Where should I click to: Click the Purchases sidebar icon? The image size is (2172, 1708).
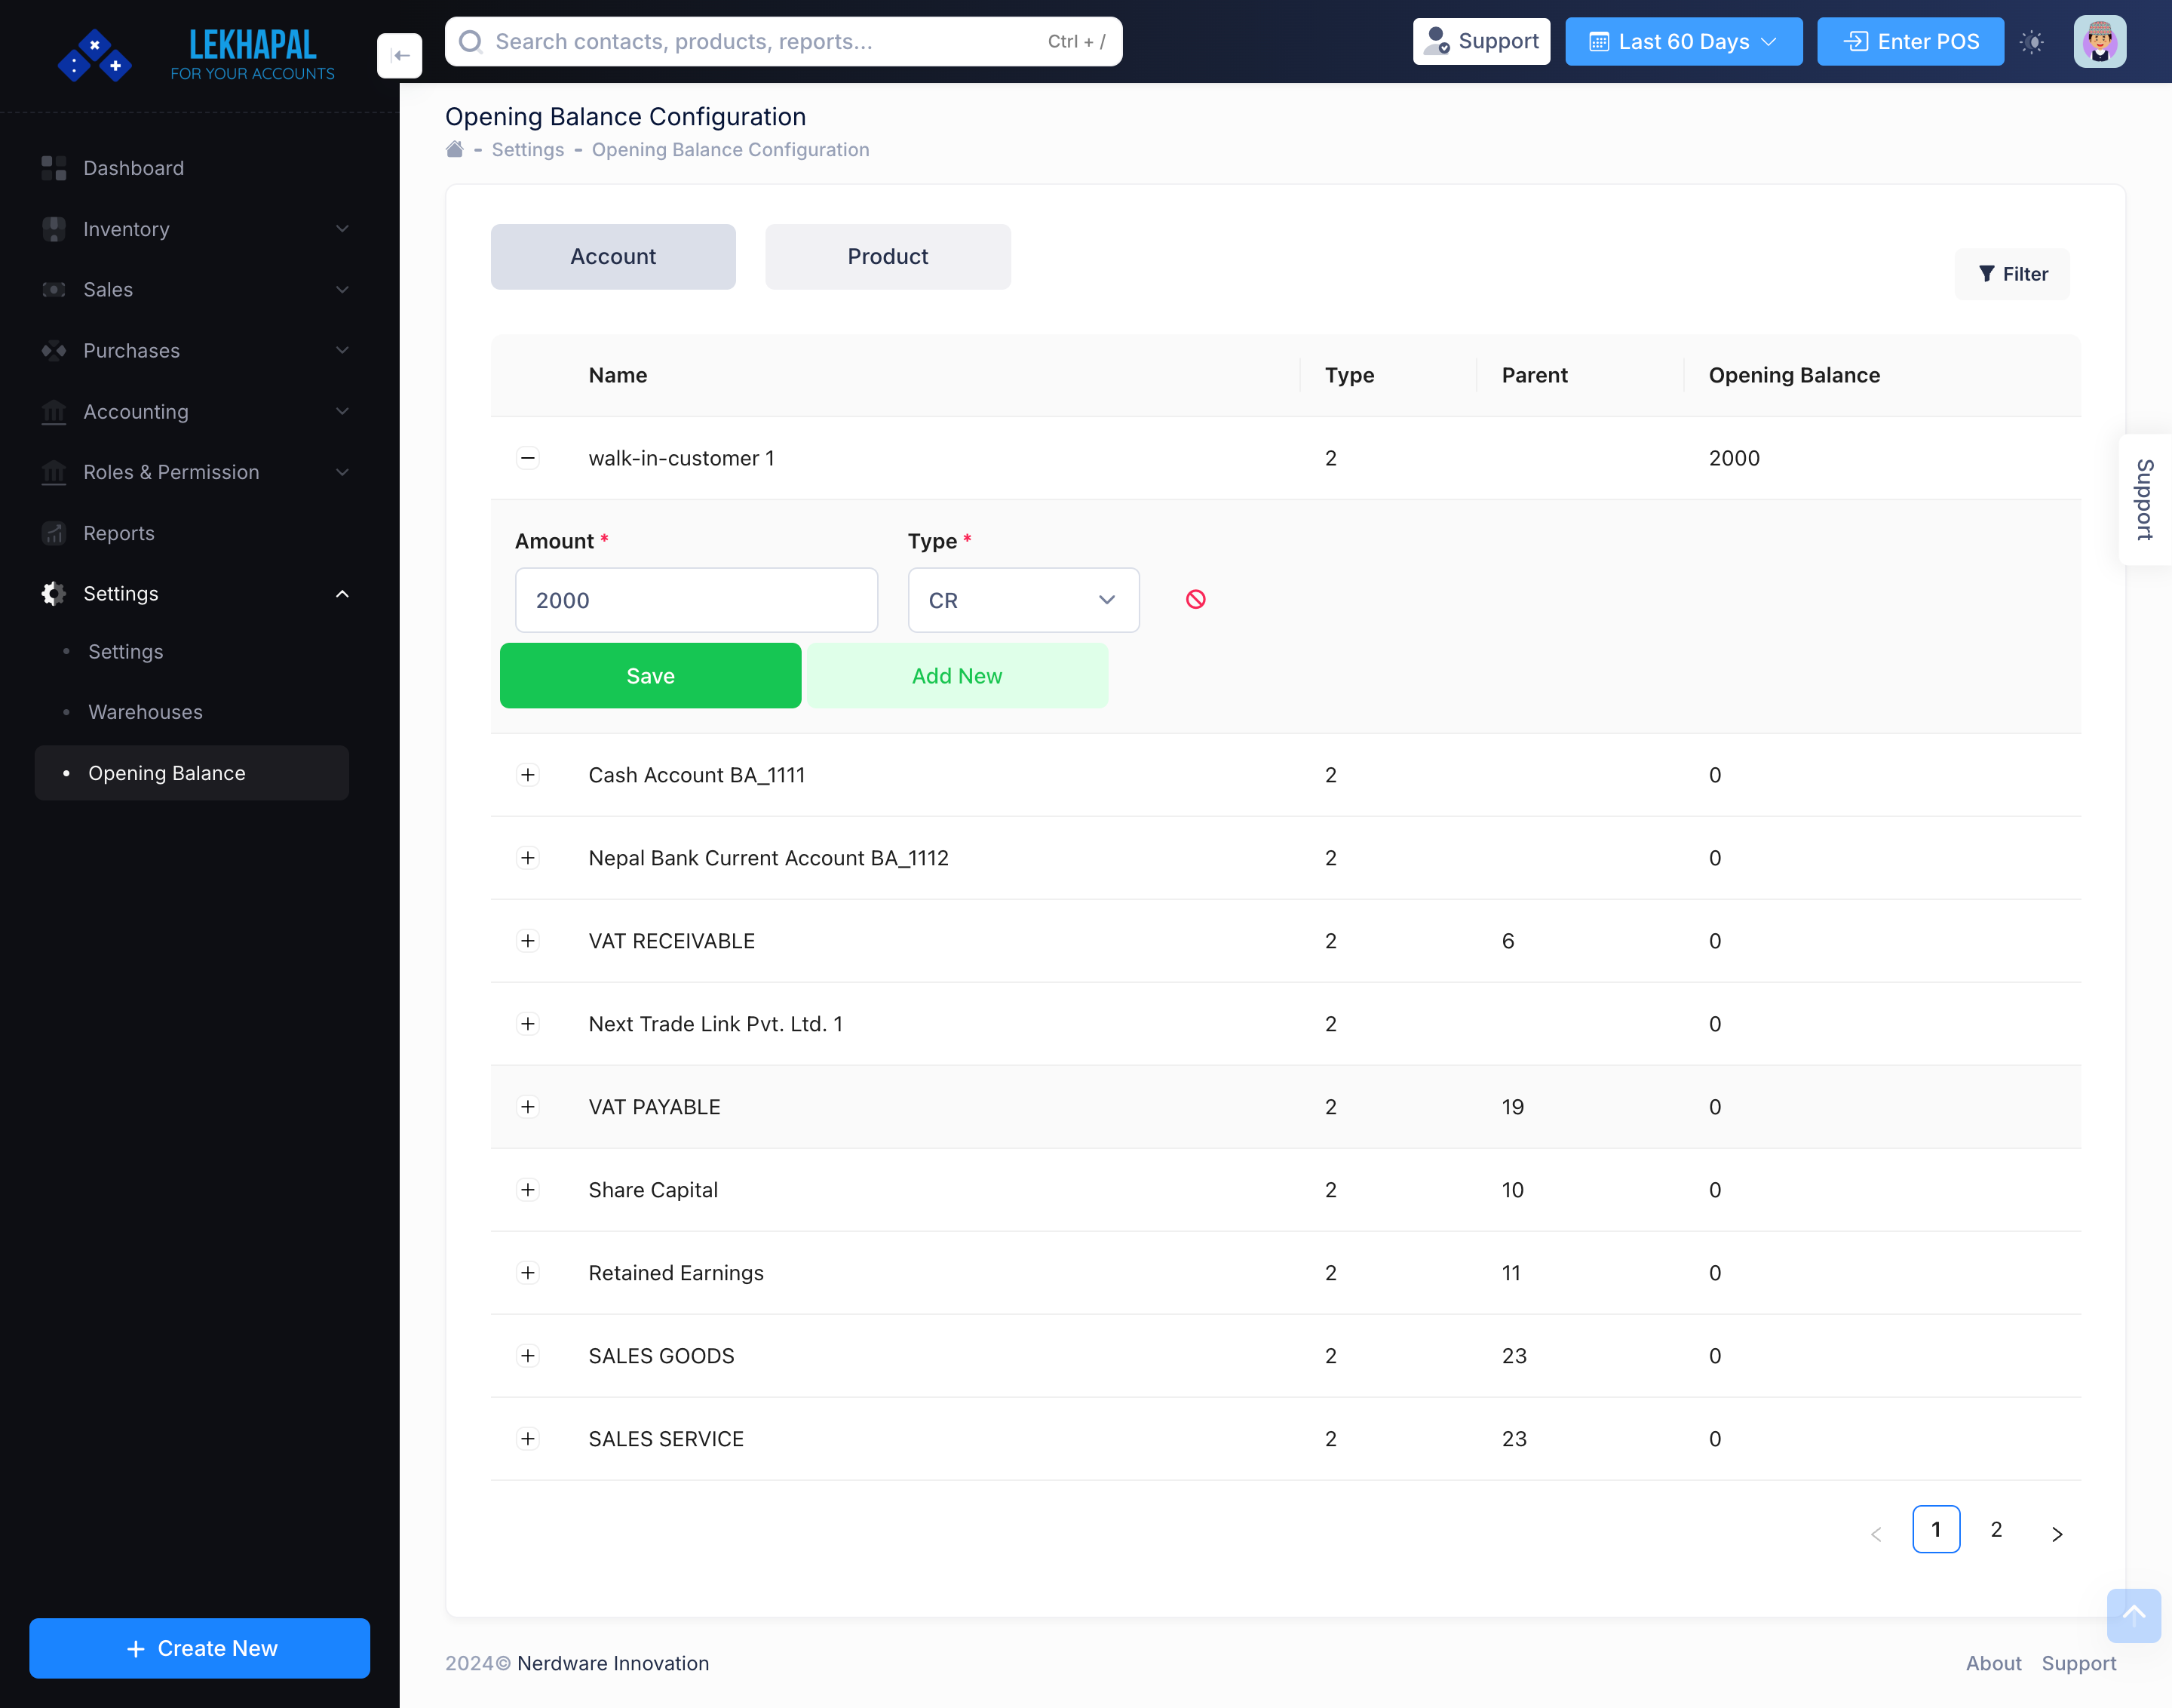pos(53,351)
